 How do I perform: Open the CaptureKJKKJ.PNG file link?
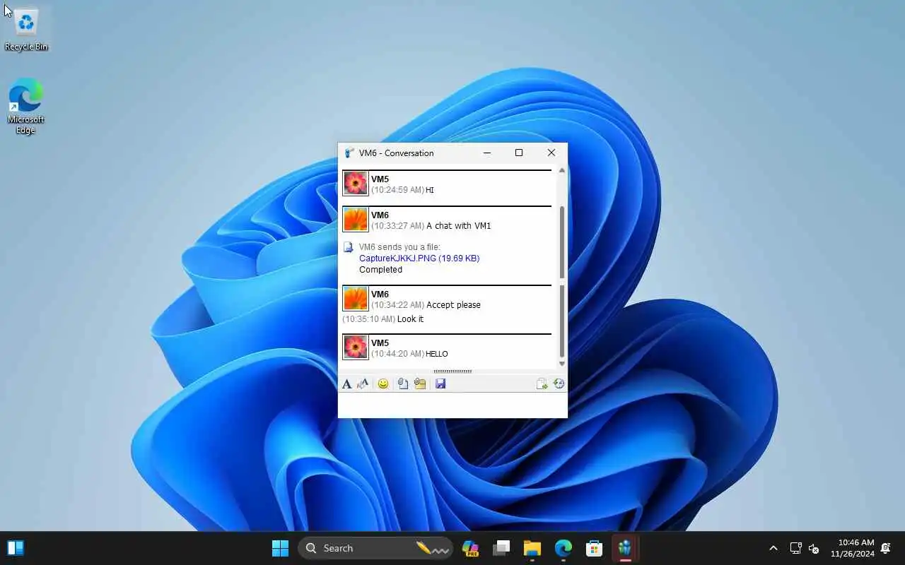coord(419,258)
